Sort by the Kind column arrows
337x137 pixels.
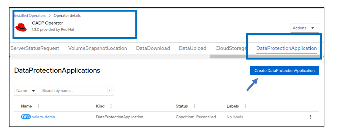(x=111, y=106)
